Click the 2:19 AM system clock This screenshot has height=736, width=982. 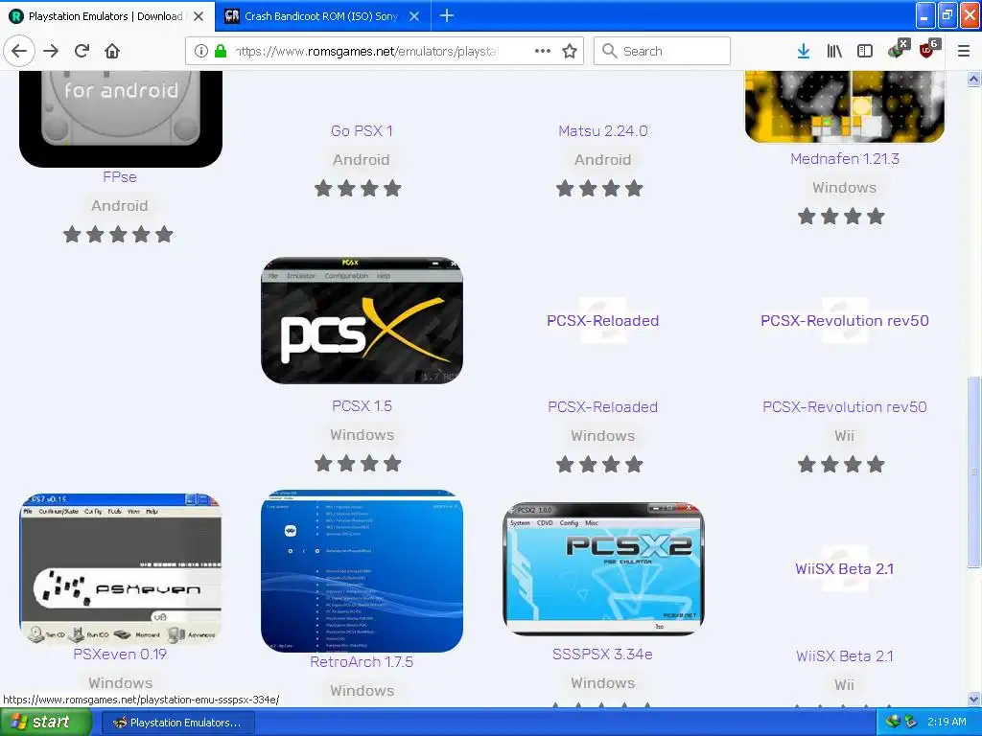click(x=947, y=723)
